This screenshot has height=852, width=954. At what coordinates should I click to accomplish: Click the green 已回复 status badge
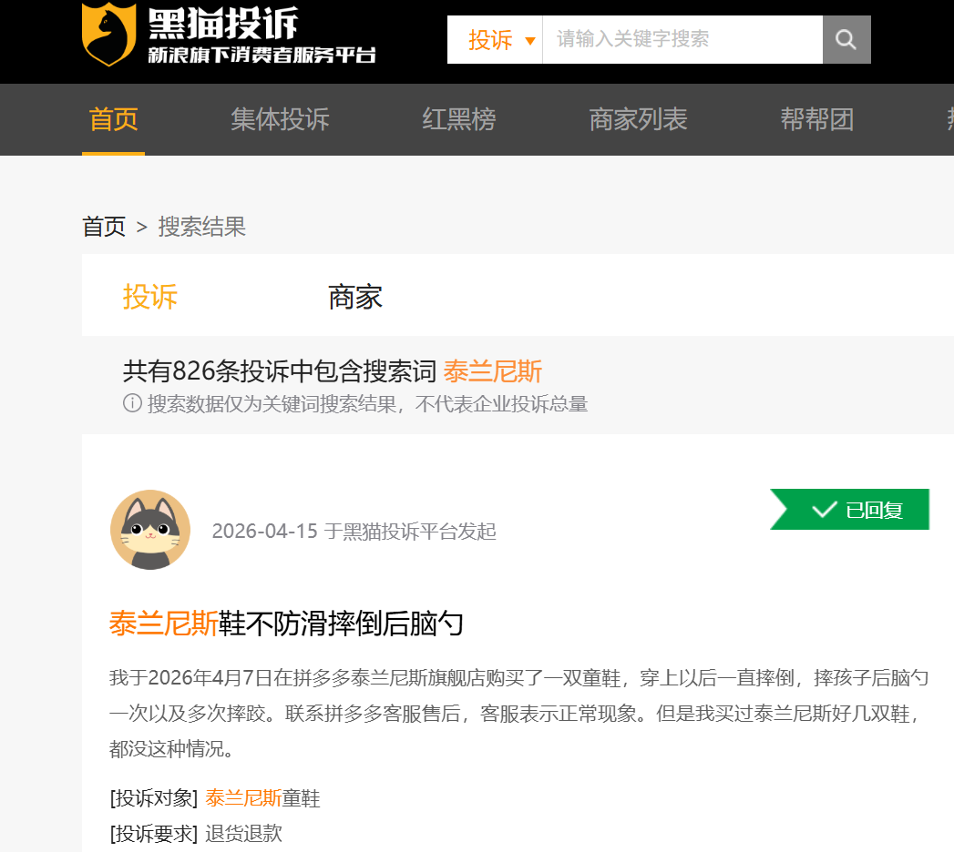point(850,509)
